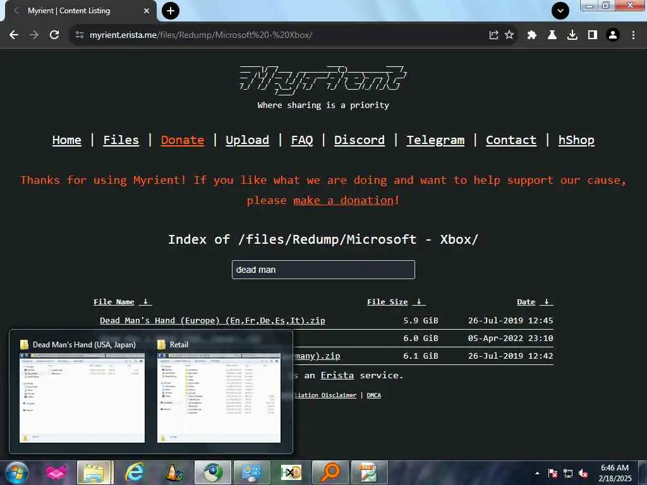
Task: Open a new tab with plus button
Action: pyautogui.click(x=171, y=11)
